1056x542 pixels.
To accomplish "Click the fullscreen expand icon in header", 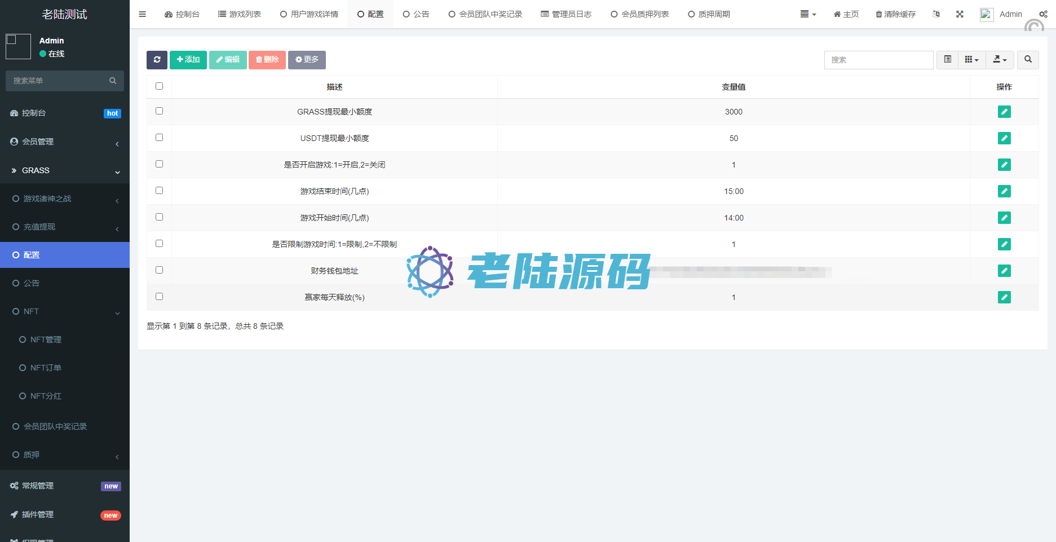I will click(960, 14).
